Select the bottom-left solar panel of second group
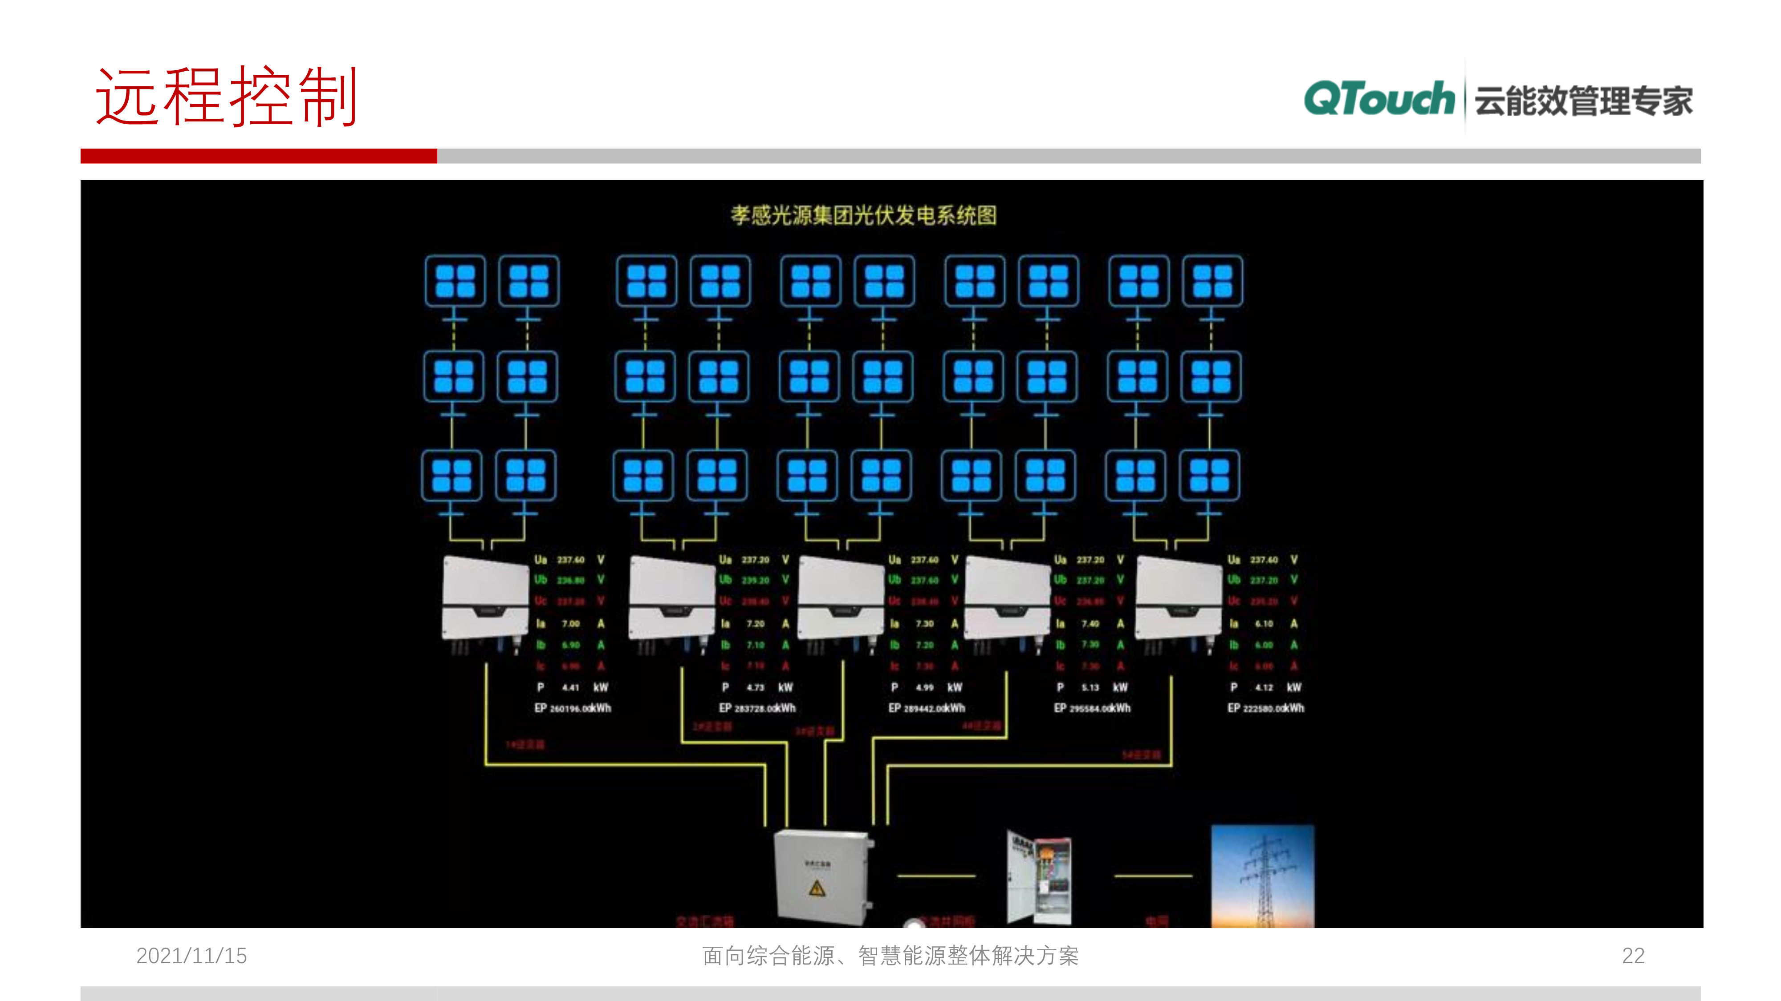Viewport: 1781px width, 1001px height. (x=643, y=476)
